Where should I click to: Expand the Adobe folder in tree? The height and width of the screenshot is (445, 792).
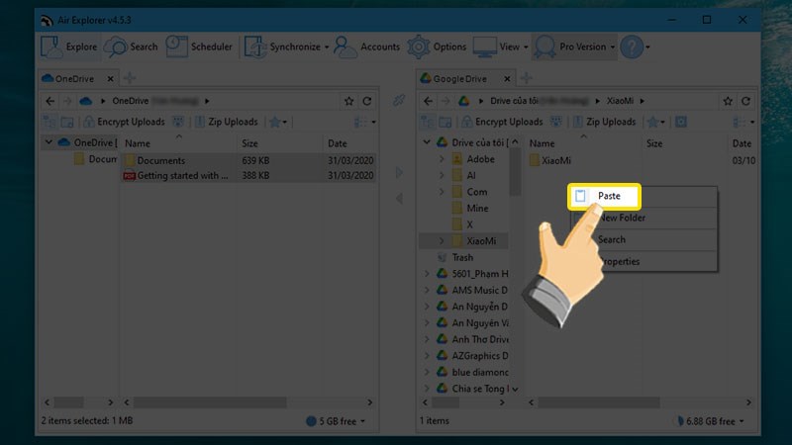pyautogui.click(x=442, y=159)
